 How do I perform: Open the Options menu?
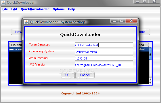click(59, 9)
